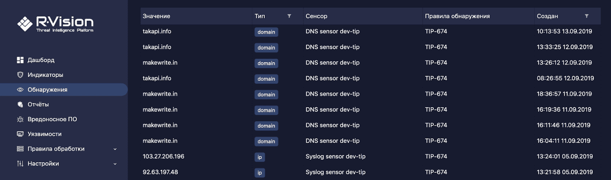Click the Отчёты icon in sidebar
The height and width of the screenshot is (180, 611).
pyautogui.click(x=20, y=104)
